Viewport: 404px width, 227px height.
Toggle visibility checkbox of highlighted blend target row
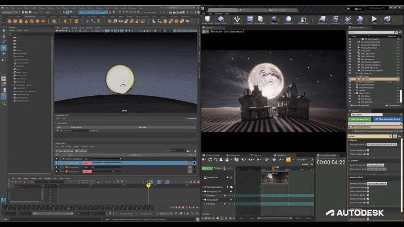[57, 163]
